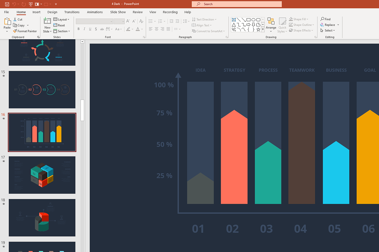Copy the selection
379x252 pixels.
(x=19, y=25)
